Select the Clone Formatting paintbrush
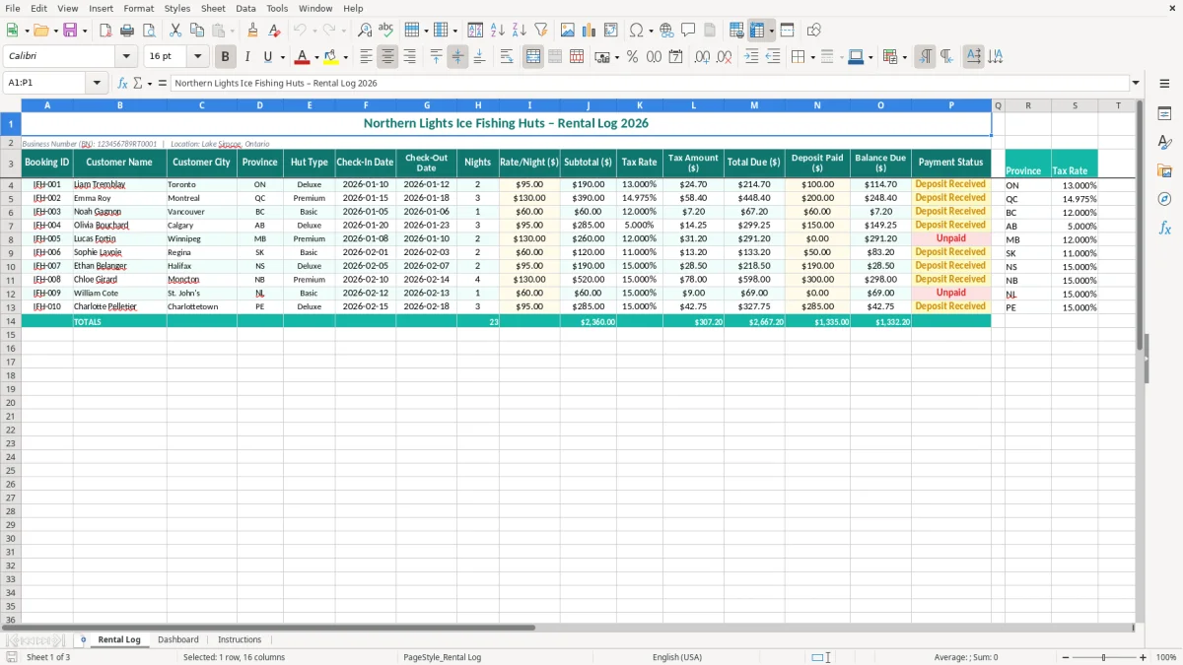The image size is (1183, 665). 253,31
